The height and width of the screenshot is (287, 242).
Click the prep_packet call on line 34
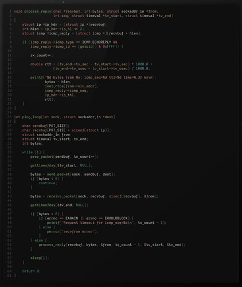[x=64, y=157]
